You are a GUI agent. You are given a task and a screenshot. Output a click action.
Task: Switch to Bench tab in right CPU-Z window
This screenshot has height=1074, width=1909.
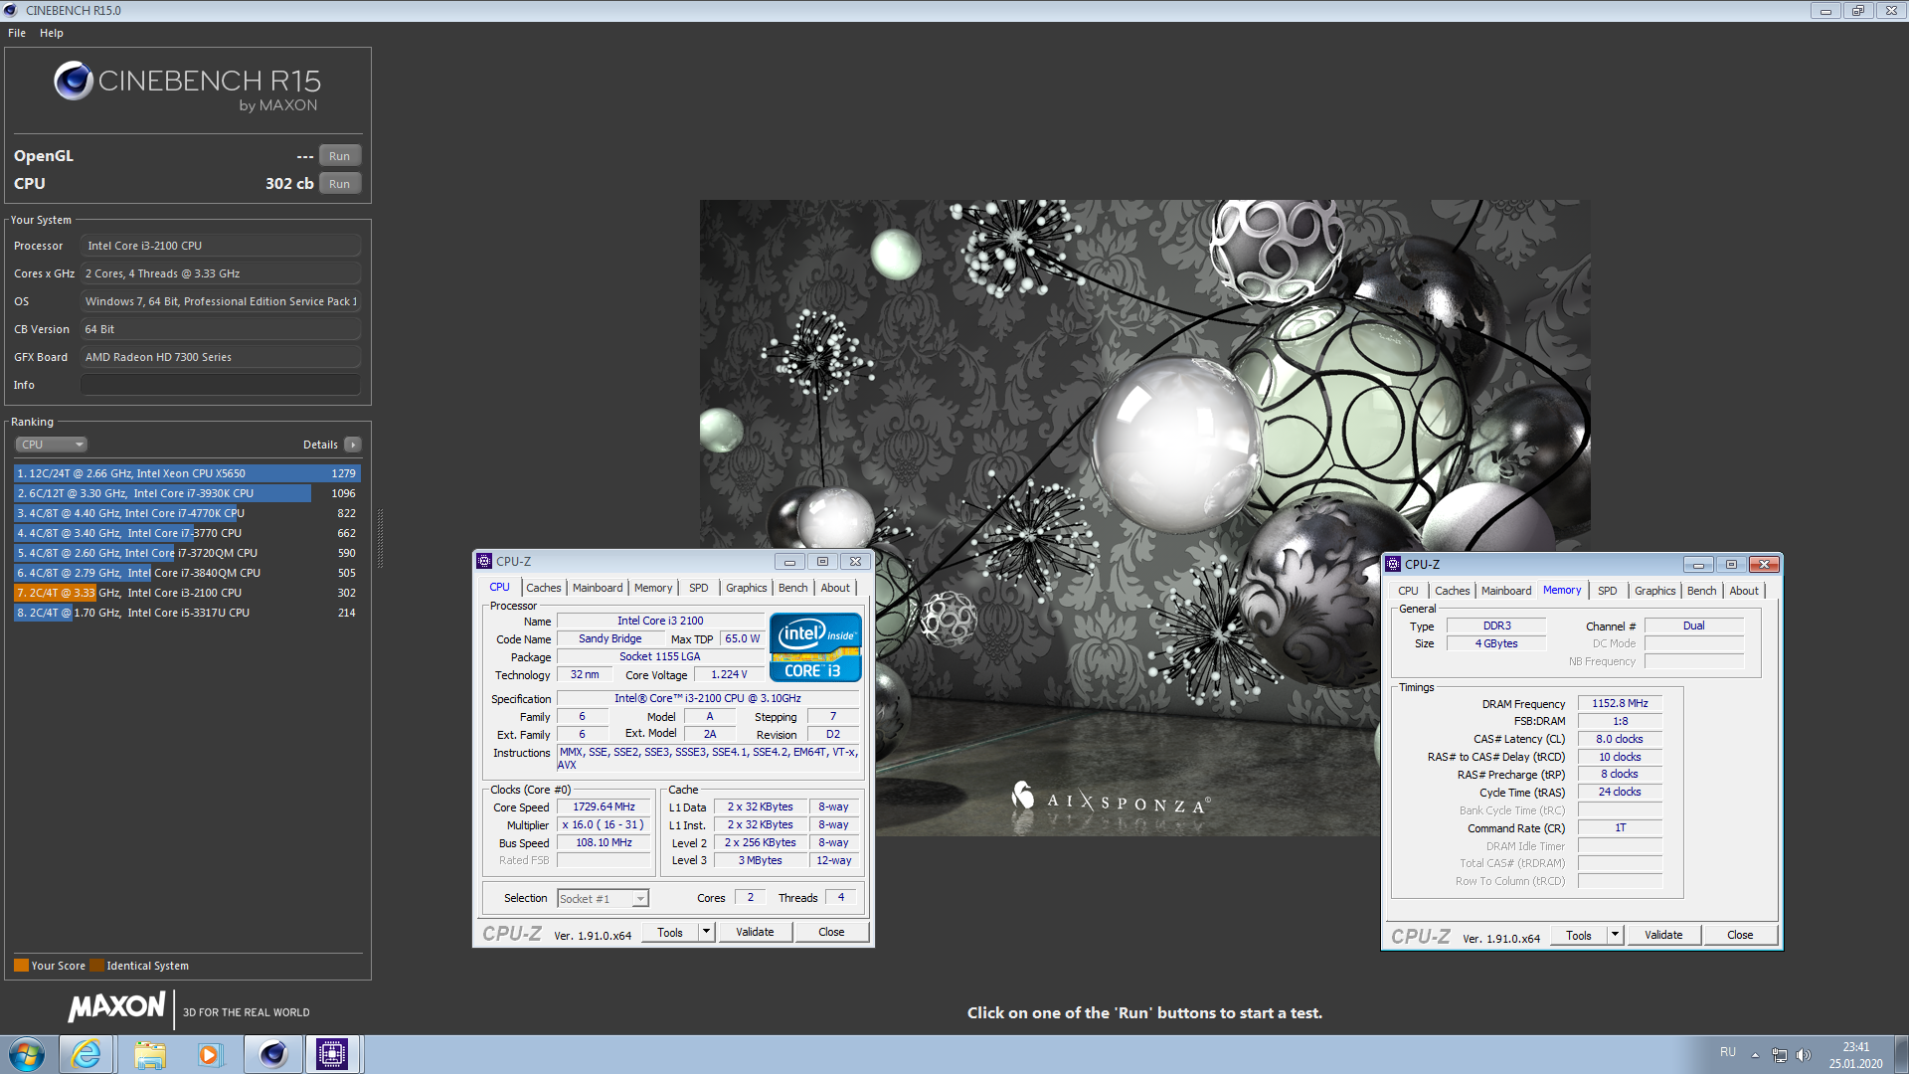[1702, 591]
